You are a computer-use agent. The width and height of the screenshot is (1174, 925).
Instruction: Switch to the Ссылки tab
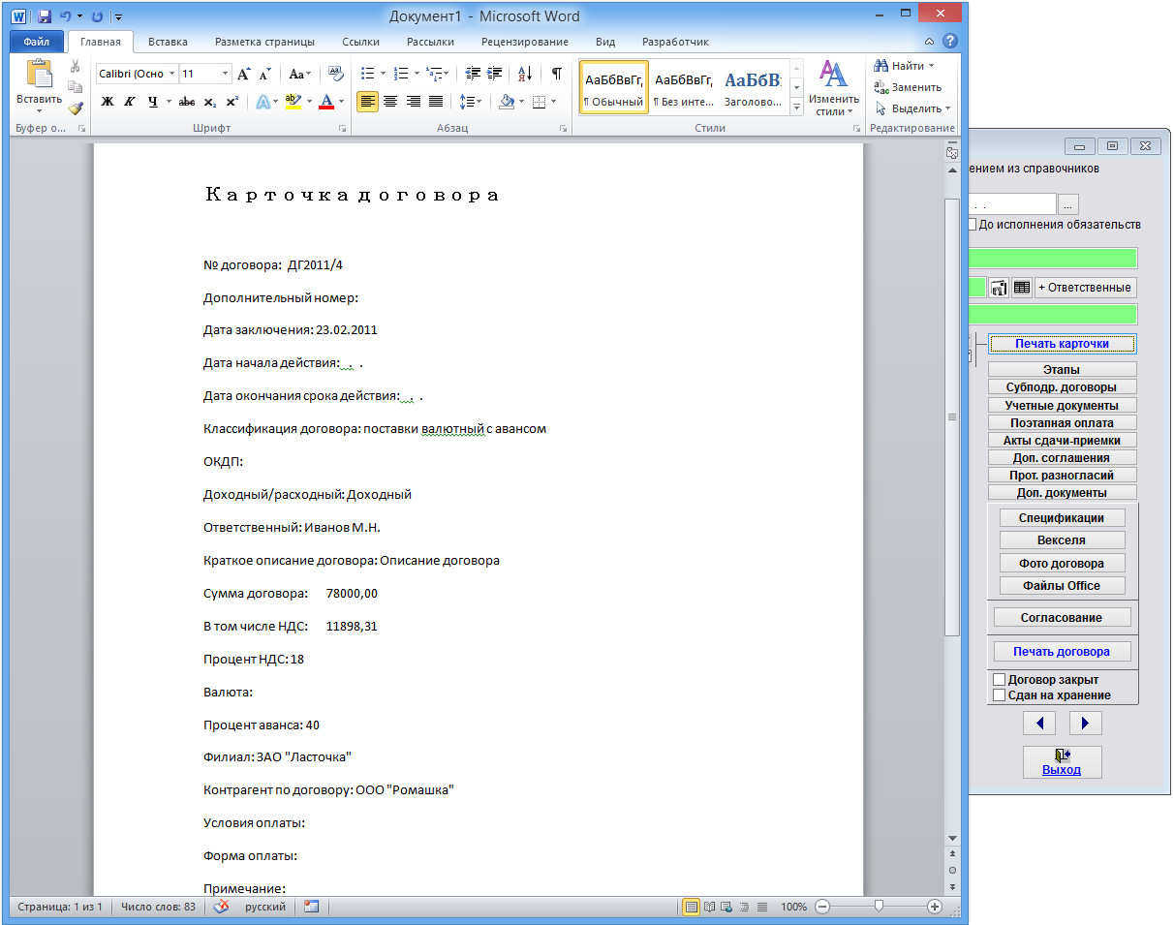[x=360, y=42]
